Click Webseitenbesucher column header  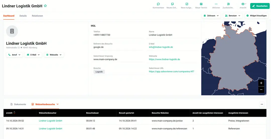[x=48, y=113]
